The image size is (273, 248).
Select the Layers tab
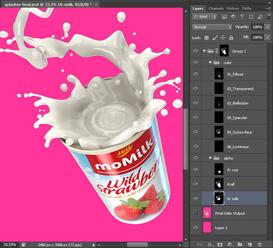(198, 9)
